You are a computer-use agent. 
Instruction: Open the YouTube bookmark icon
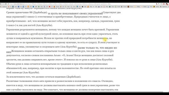coord(50,7)
